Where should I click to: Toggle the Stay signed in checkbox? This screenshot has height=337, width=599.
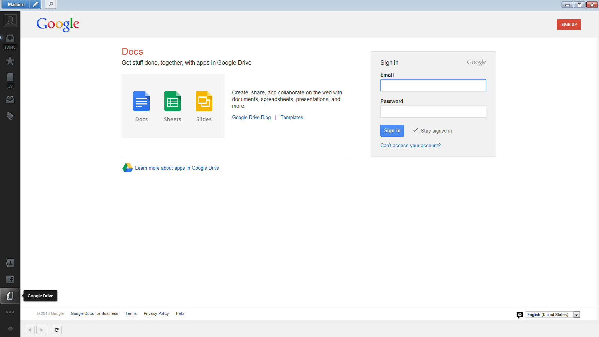415,130
